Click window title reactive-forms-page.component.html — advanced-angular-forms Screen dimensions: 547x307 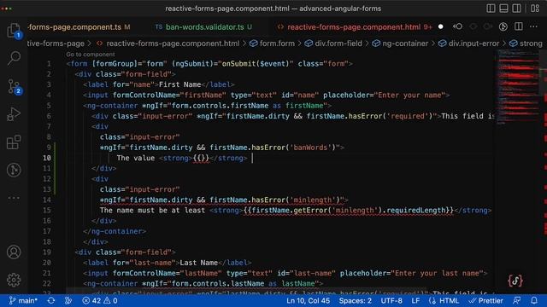(x=273, y=9)
